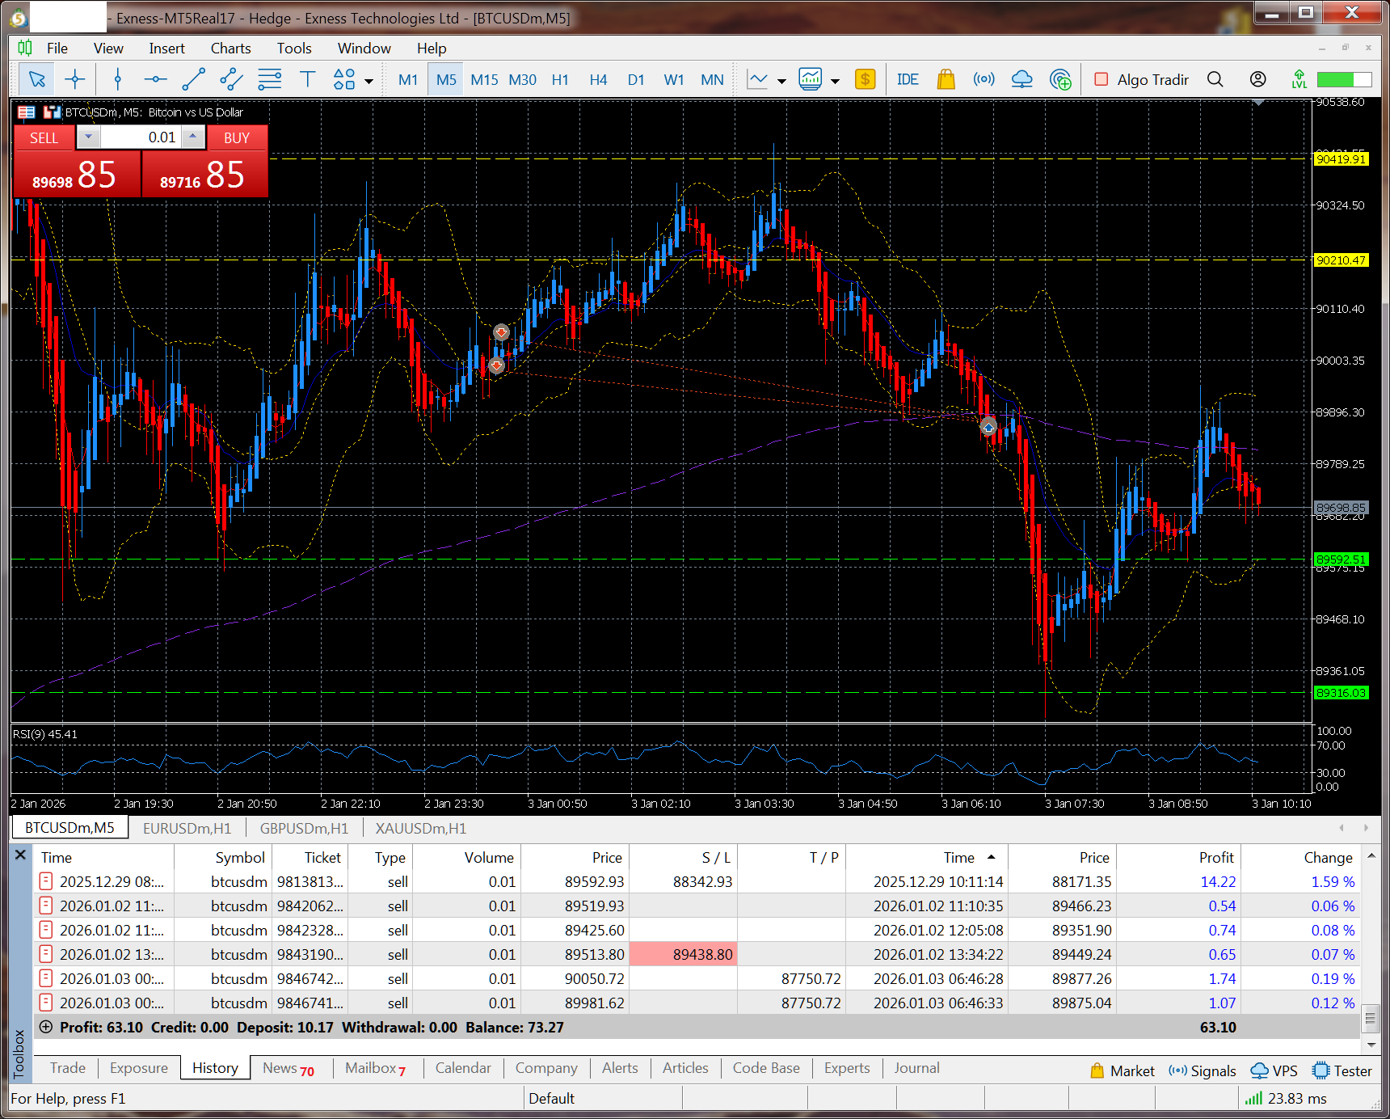Click the blue close-trade marker on chart
The width and height of the screenshot is (1390, 1119).
click(x=988, y=426)
